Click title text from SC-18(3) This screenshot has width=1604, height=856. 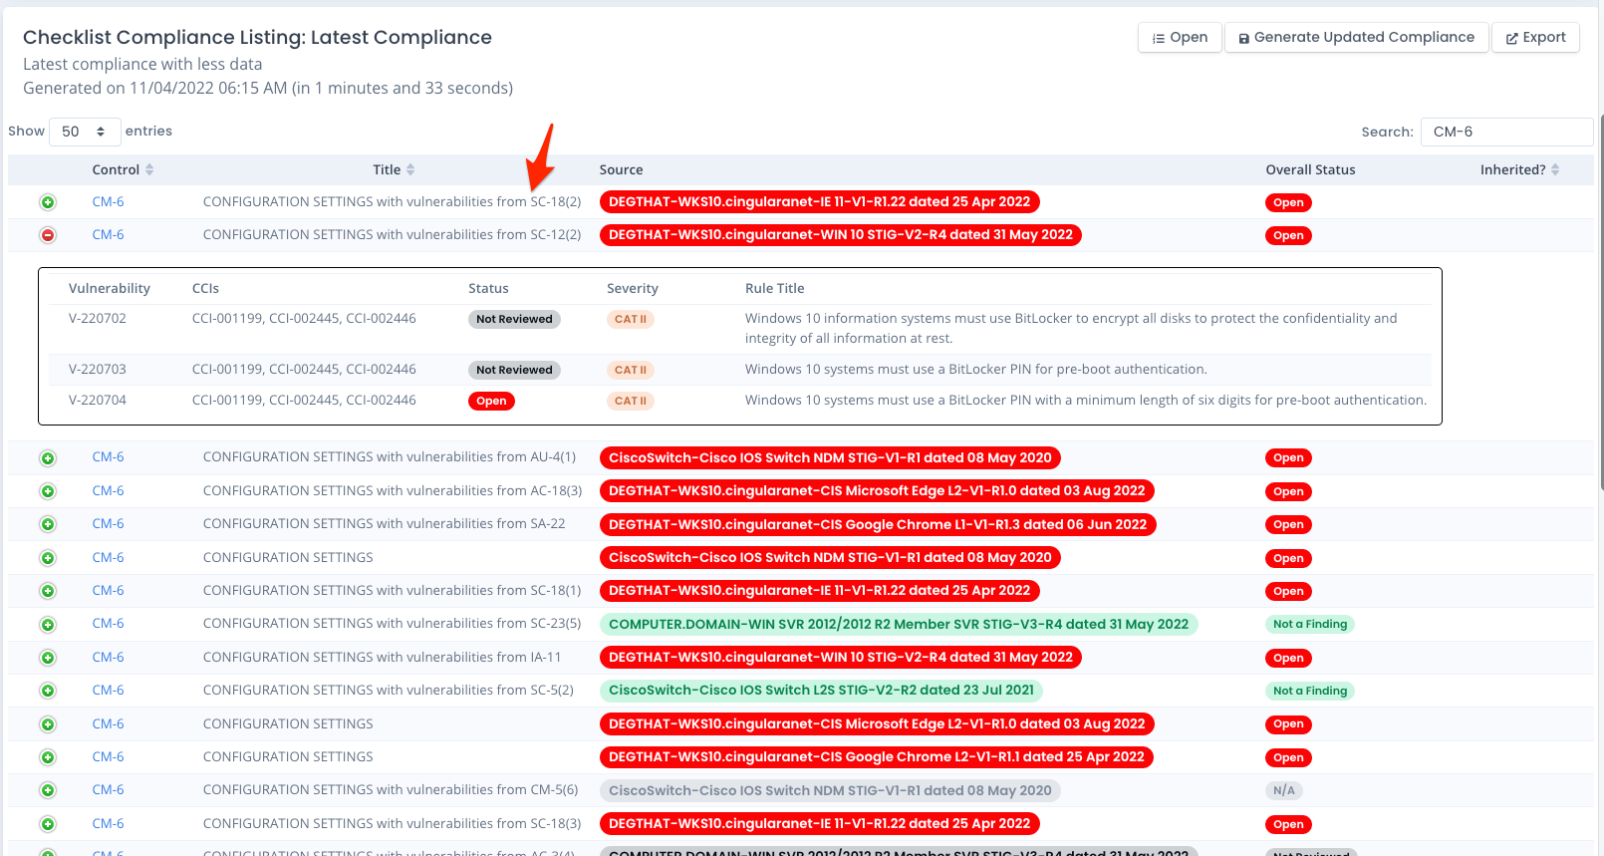tap(392, 823)
